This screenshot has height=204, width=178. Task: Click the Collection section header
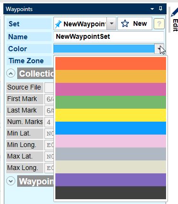(36, 73)
